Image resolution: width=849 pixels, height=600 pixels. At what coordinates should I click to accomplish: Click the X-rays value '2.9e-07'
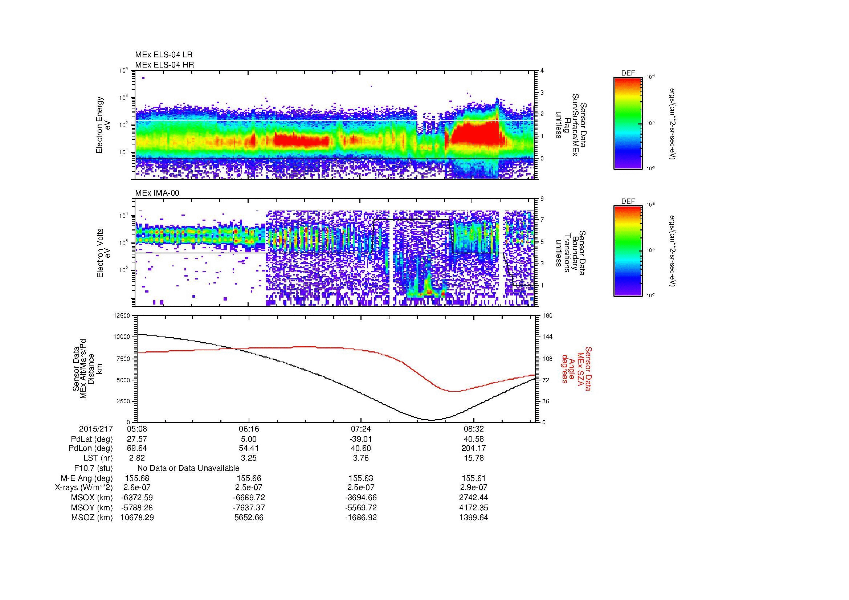click(x=474, y=487)
